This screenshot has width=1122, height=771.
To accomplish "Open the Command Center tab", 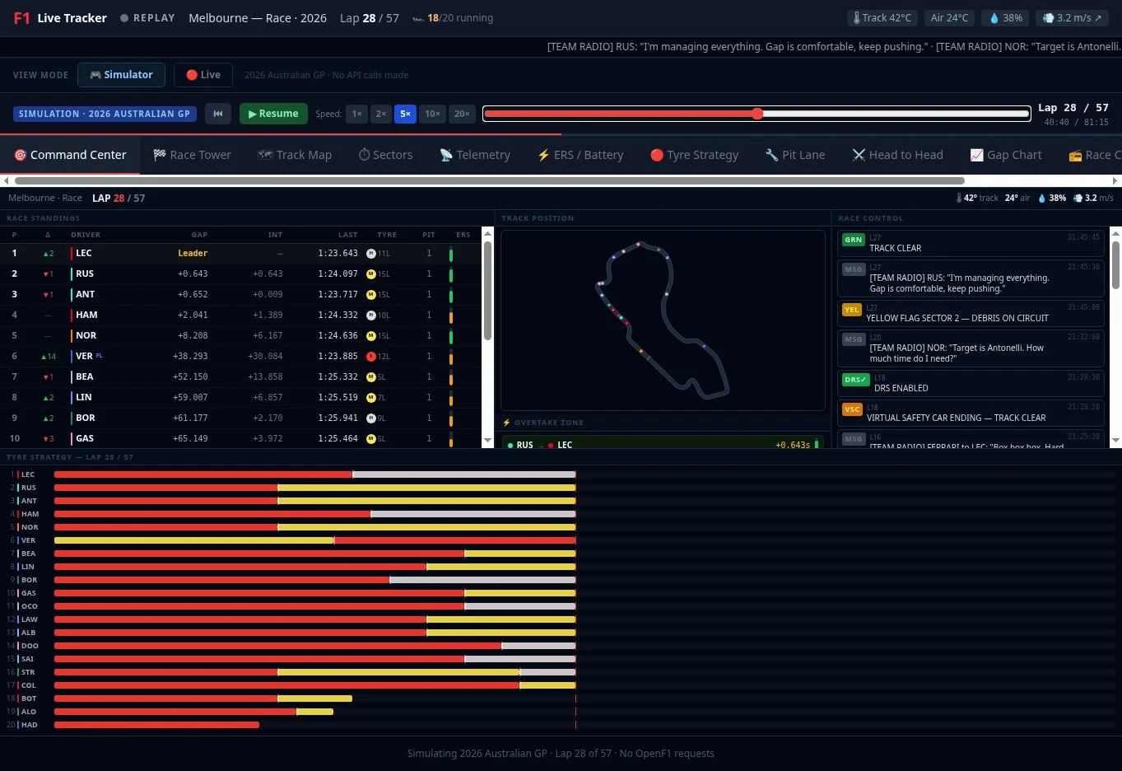I will click(x=70, y=155).
